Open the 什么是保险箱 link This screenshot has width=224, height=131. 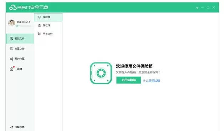(152, 81)
